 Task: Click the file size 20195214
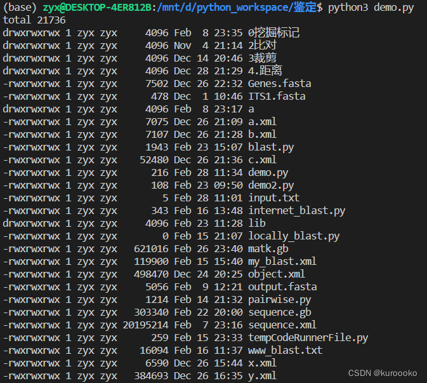145,325
